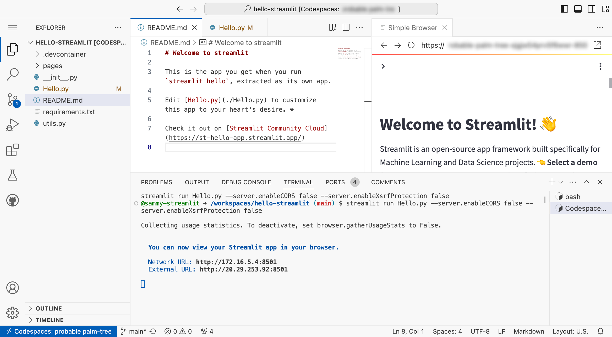Reload the Simple Browser page
Screen dimensions: 612x337
point(411,45)
